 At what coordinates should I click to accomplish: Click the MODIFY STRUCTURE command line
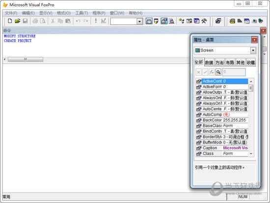tap(20, 36)
